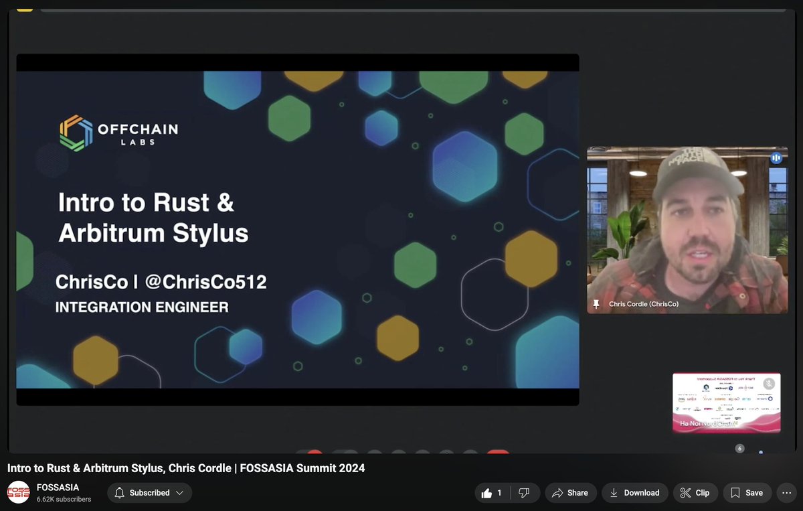803x511 pixels.
Task: Click the pin icon beside Chris Cordle name
Action: [596, 304]
